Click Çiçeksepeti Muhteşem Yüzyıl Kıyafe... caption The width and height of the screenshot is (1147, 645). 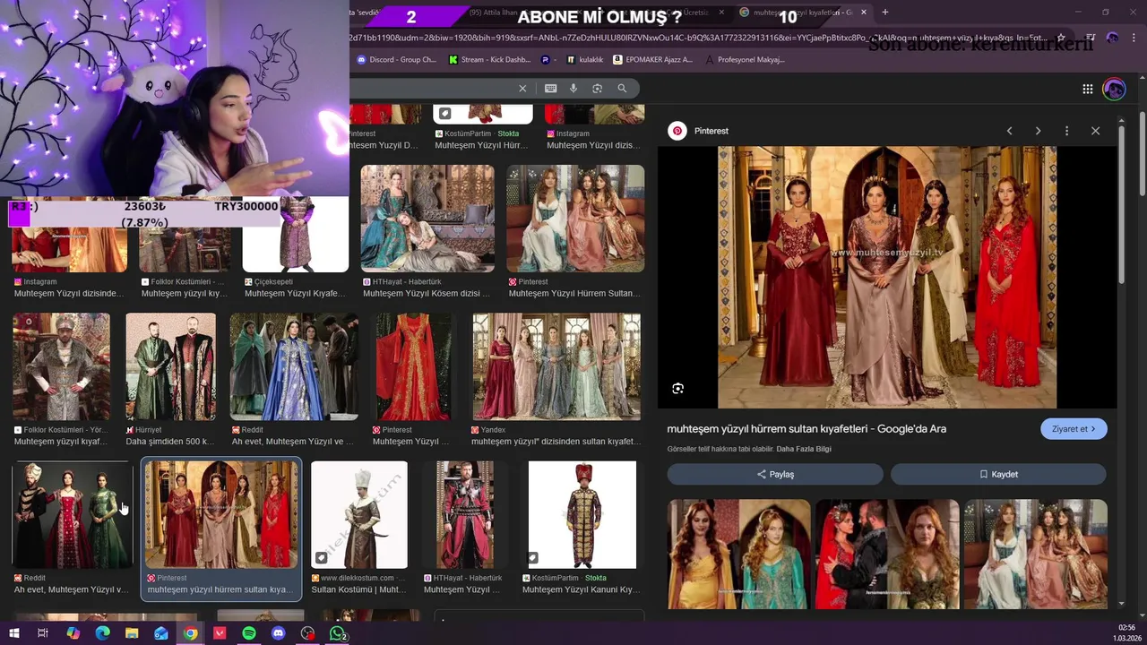(295, 293)
